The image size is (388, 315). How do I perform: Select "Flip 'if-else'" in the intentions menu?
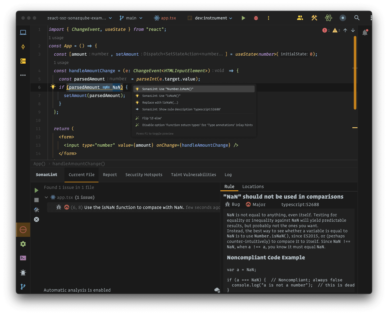click(152, 118)
